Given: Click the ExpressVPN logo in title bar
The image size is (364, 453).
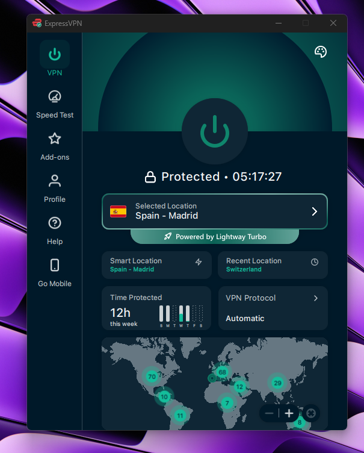Looking at the screenshot, I should pyautogui.click(x=37, y=23).
